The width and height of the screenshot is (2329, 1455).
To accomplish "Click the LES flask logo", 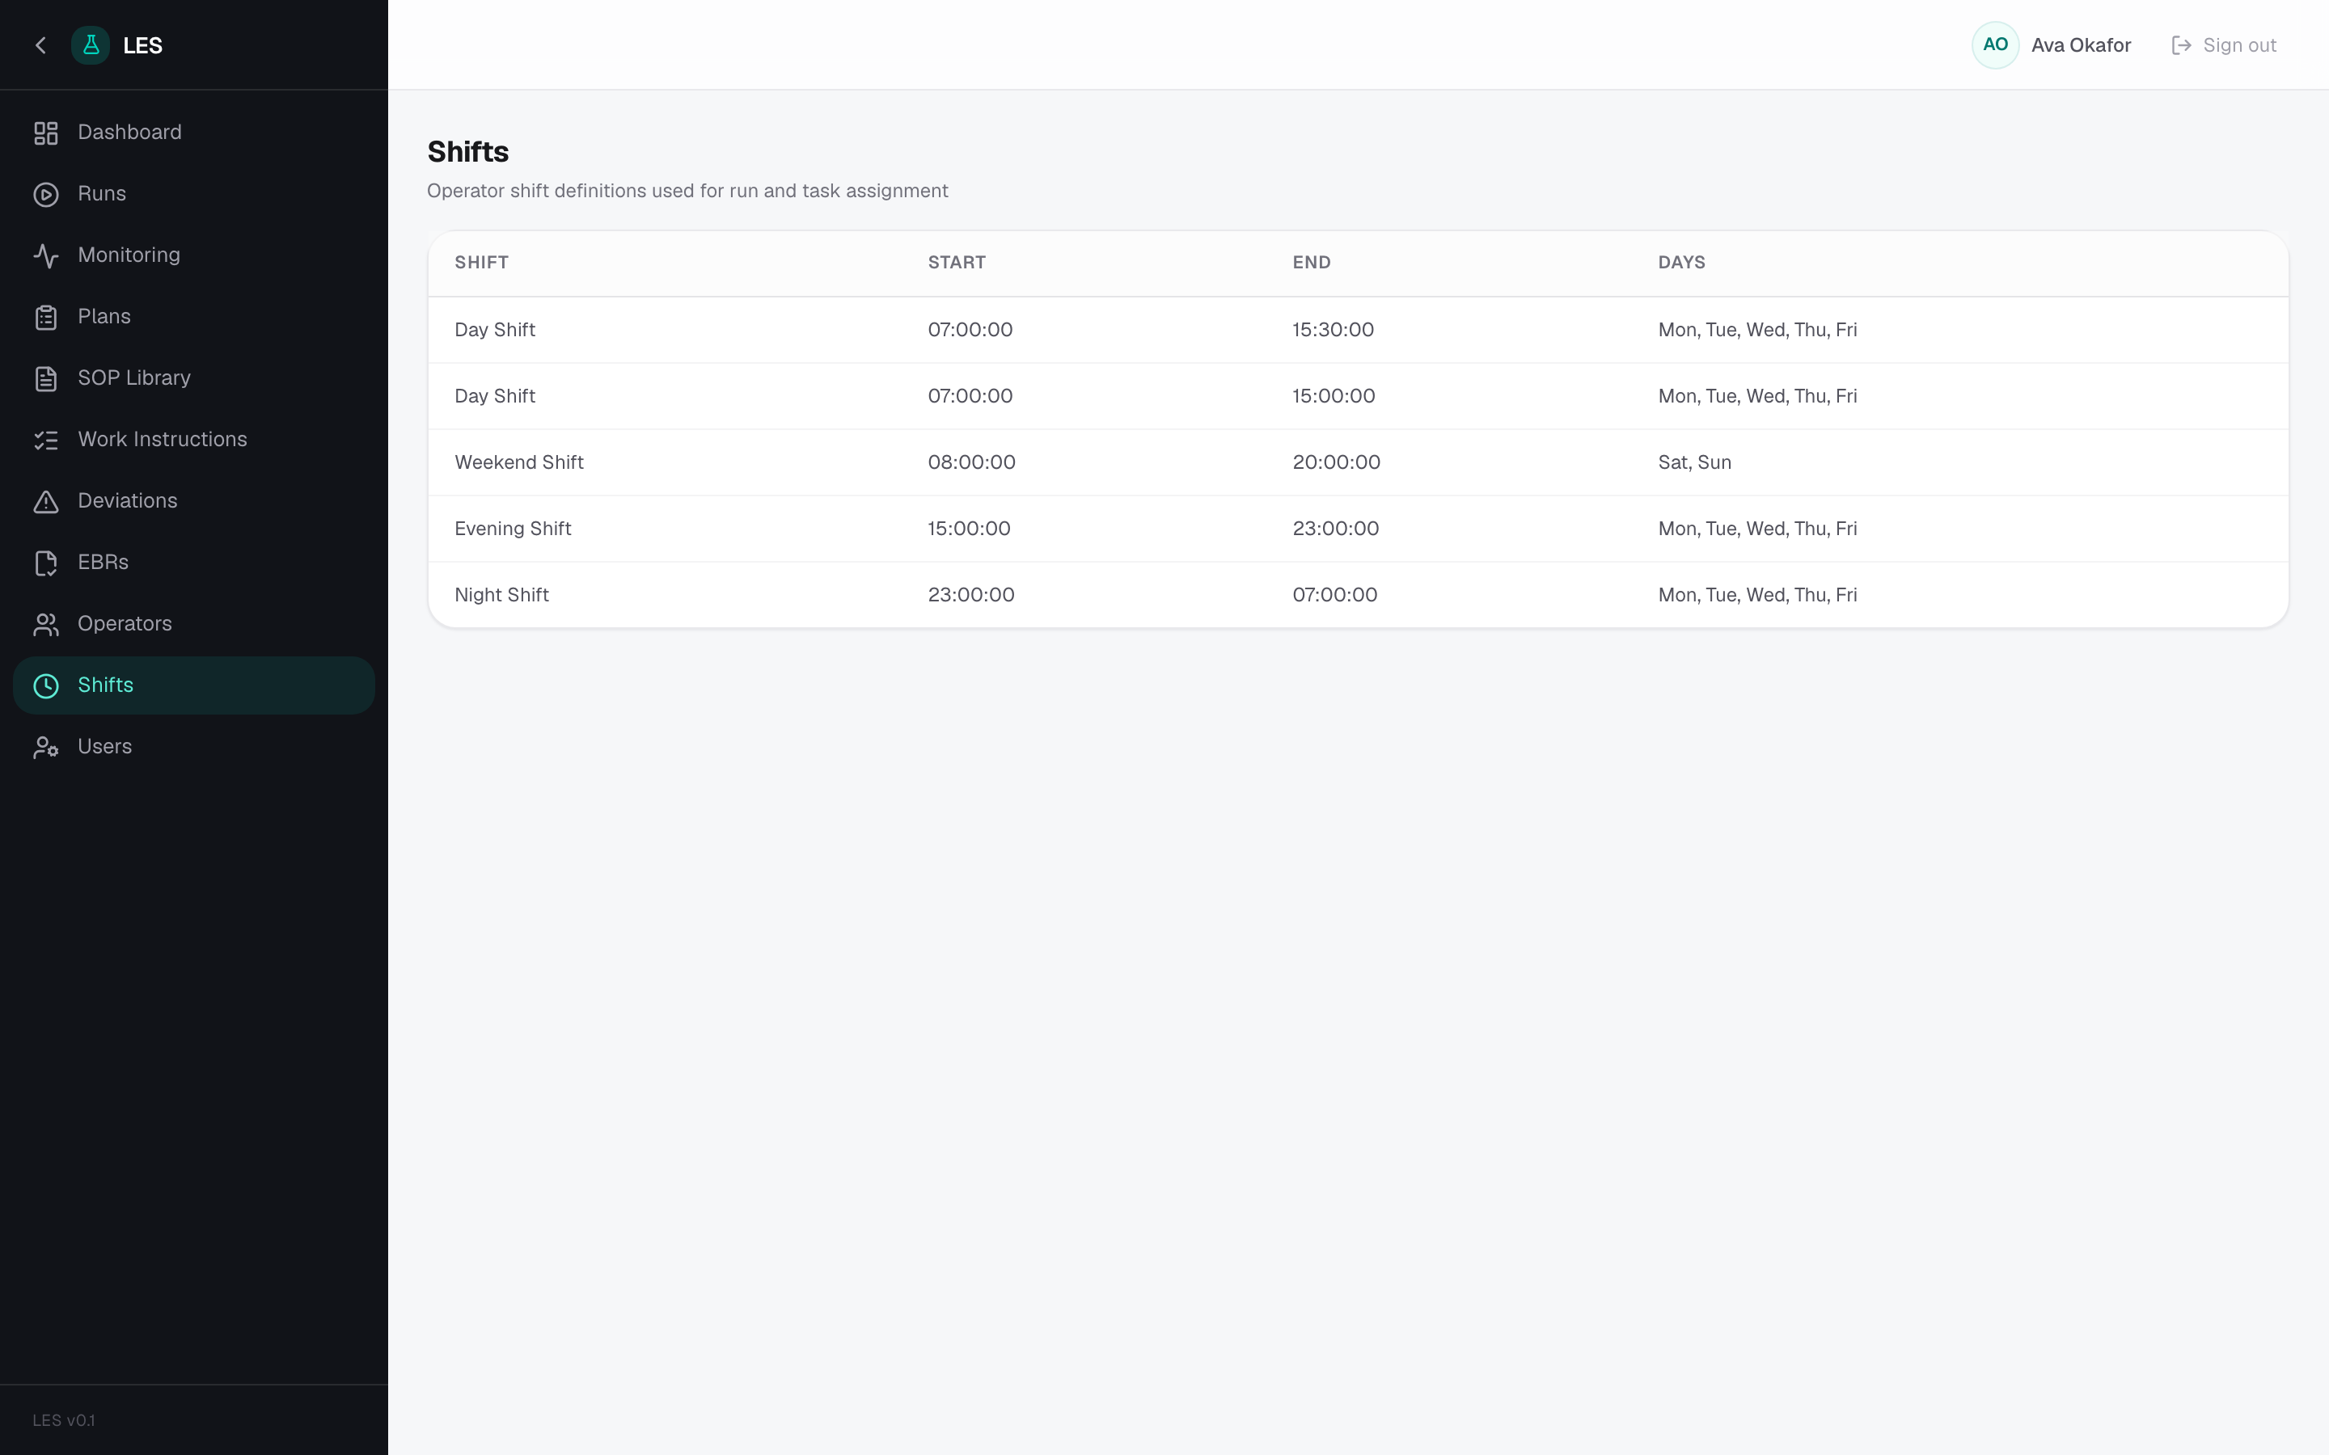I will (x=91, y=45).
